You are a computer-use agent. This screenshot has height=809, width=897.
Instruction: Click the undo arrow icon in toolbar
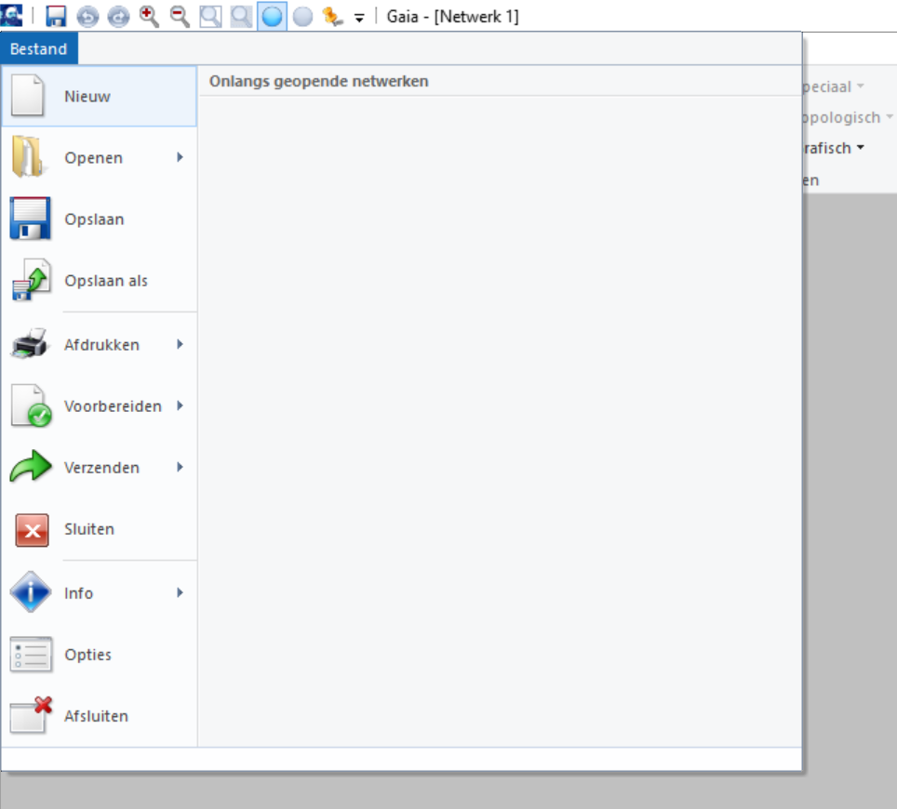87,17
